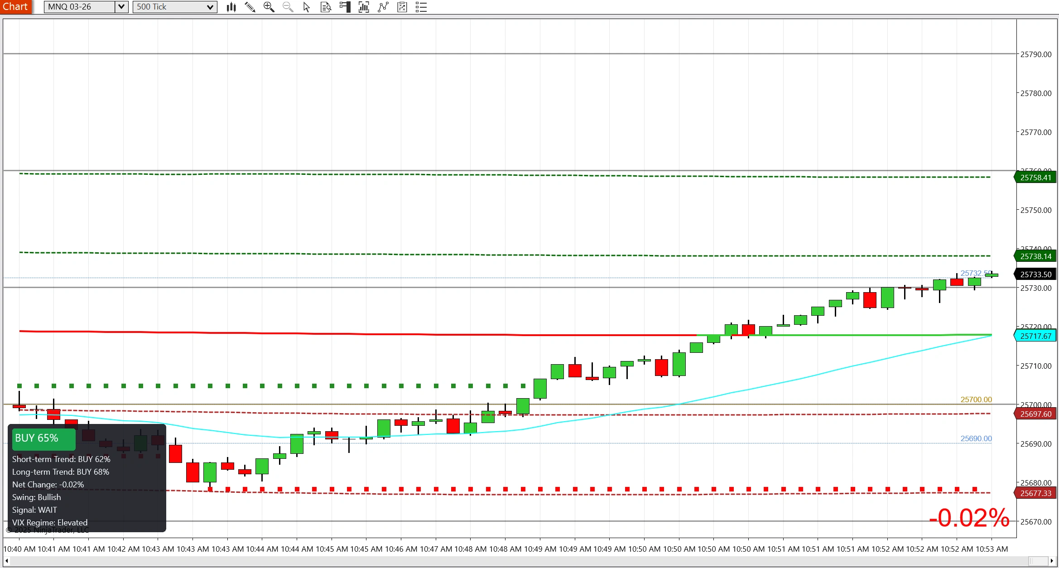Click the BUY 65% signal button

tap(43, 438)
